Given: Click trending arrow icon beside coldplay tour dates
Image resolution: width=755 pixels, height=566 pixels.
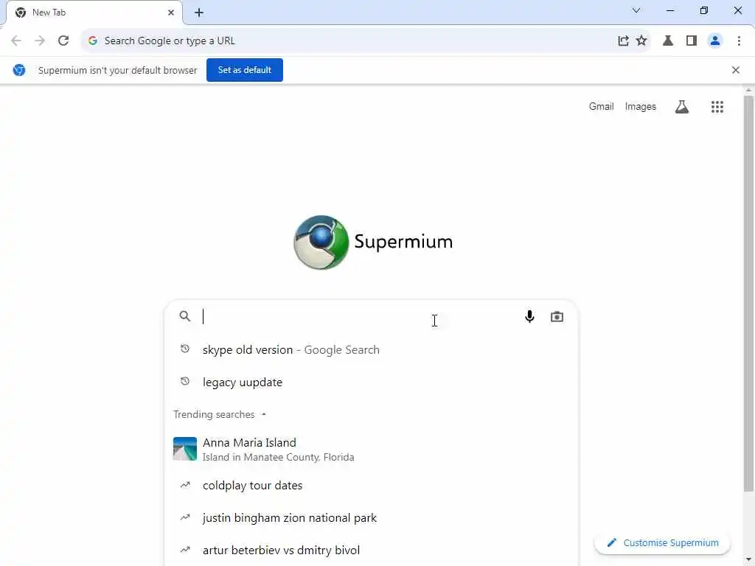Looking at the screenshot, I should pyautogui.click(x=185, y=485).
